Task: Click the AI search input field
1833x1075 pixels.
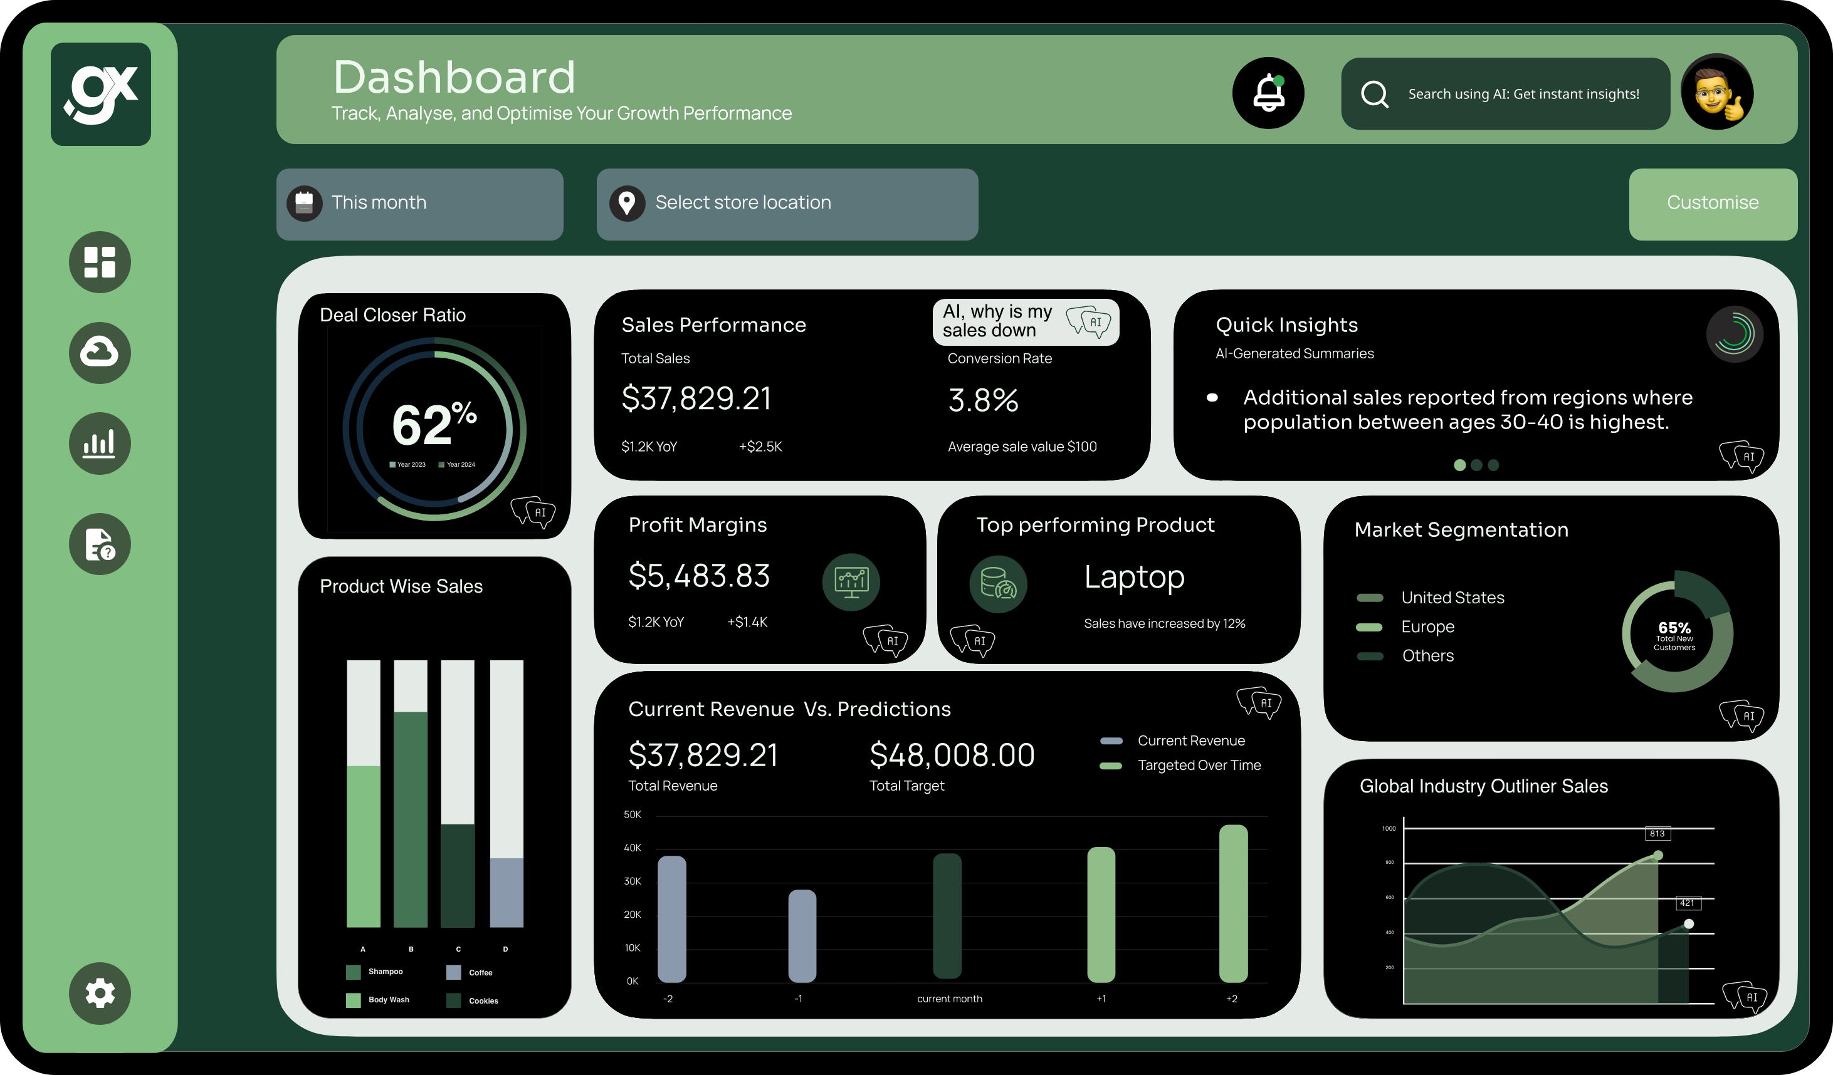Action: click(x=1523, y=94)
